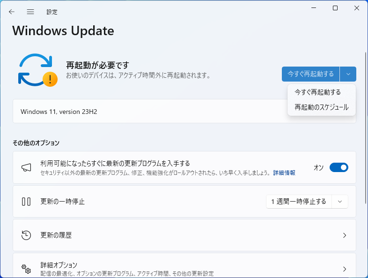
Task: Click the blue 今すぐ再起動する button
Action: pos(310,74)
